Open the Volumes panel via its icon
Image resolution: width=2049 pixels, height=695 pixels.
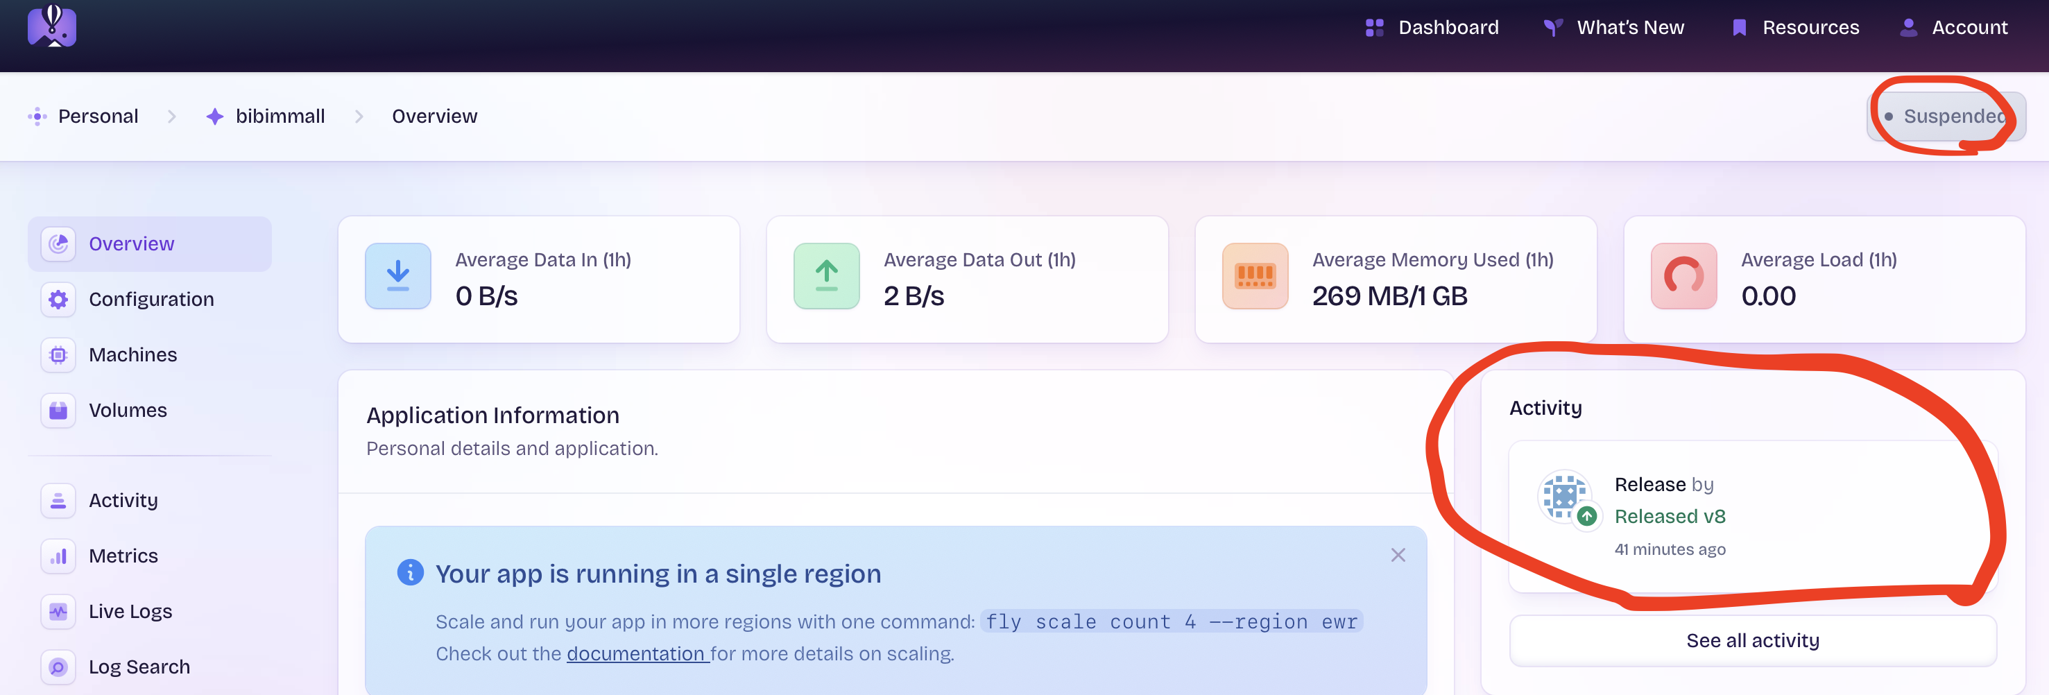(58, 411)
